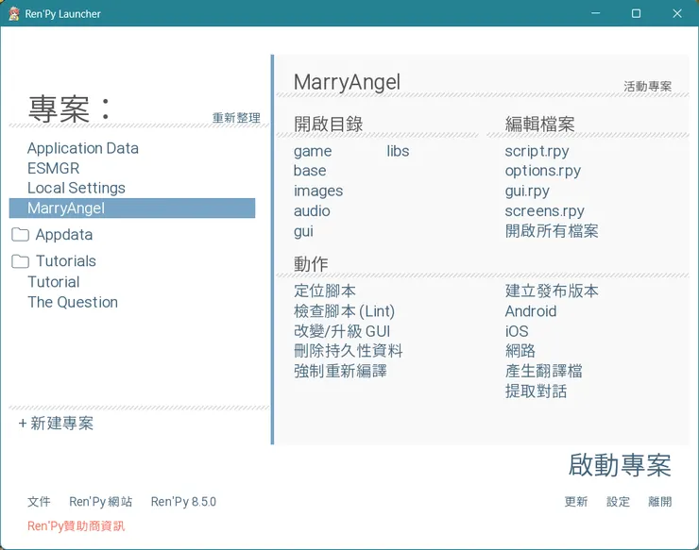The image size is (699, 550).
Task: Expand the Tutorials folder label
Action: tap(66, 261)
